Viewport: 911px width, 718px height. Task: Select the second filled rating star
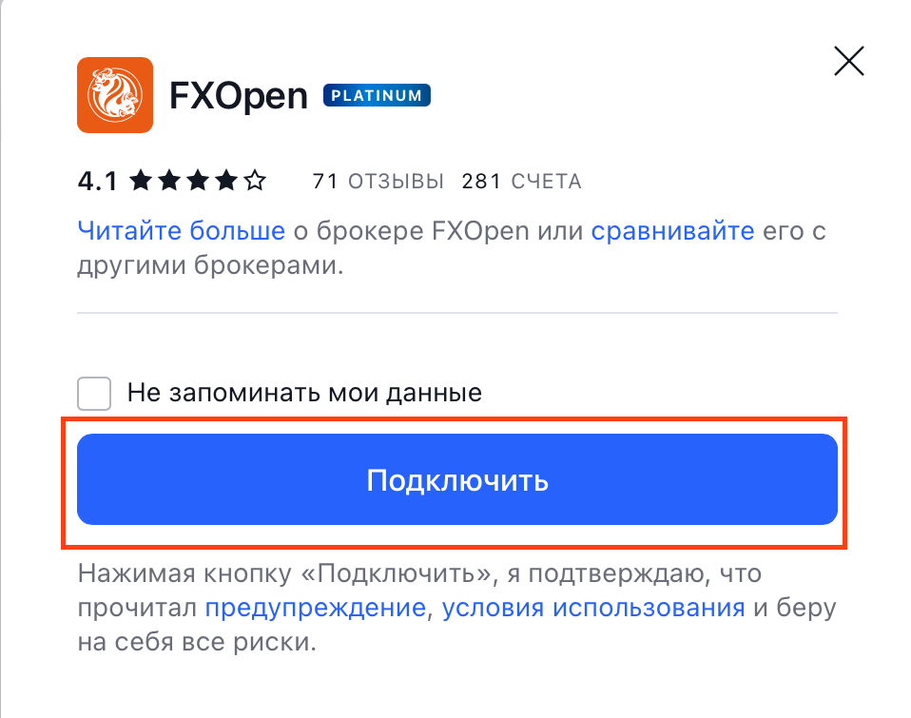pos(169,181)
